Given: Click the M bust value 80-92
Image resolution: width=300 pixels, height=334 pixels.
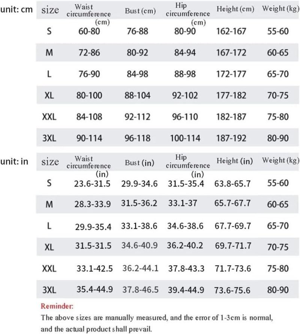Looking at the screenshot, I should [137, 53].
